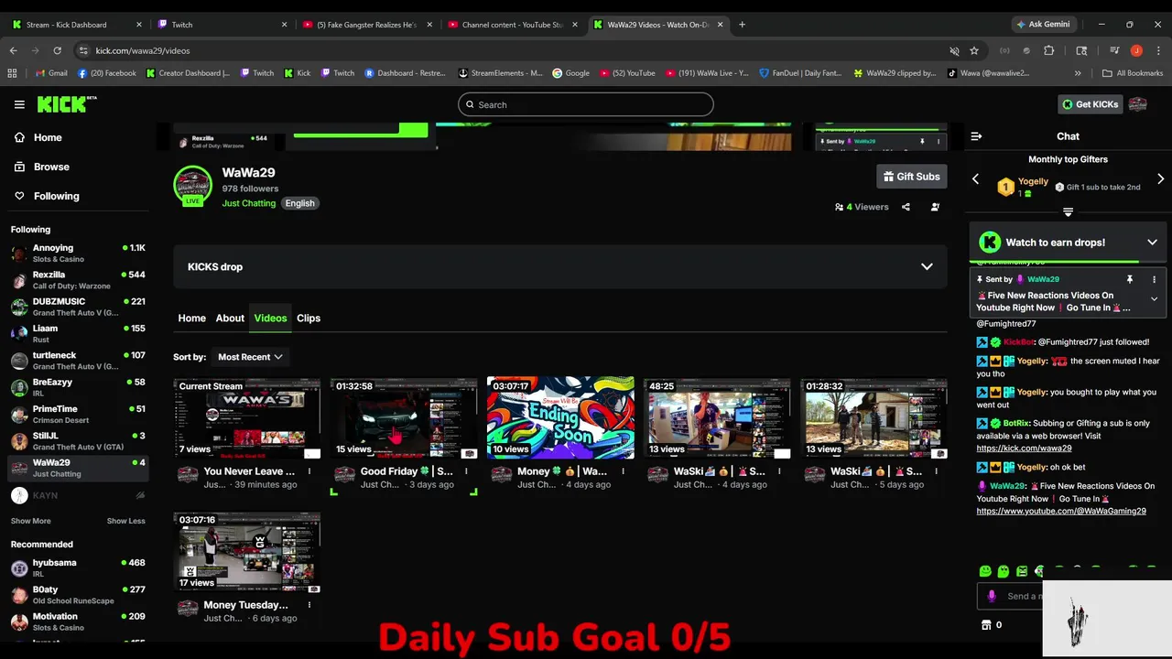The width and height of the screenshot is (1172, 659).
Task: Unpin the pinned chat message
Action: pyautogui.click(x=1130, y=279)
